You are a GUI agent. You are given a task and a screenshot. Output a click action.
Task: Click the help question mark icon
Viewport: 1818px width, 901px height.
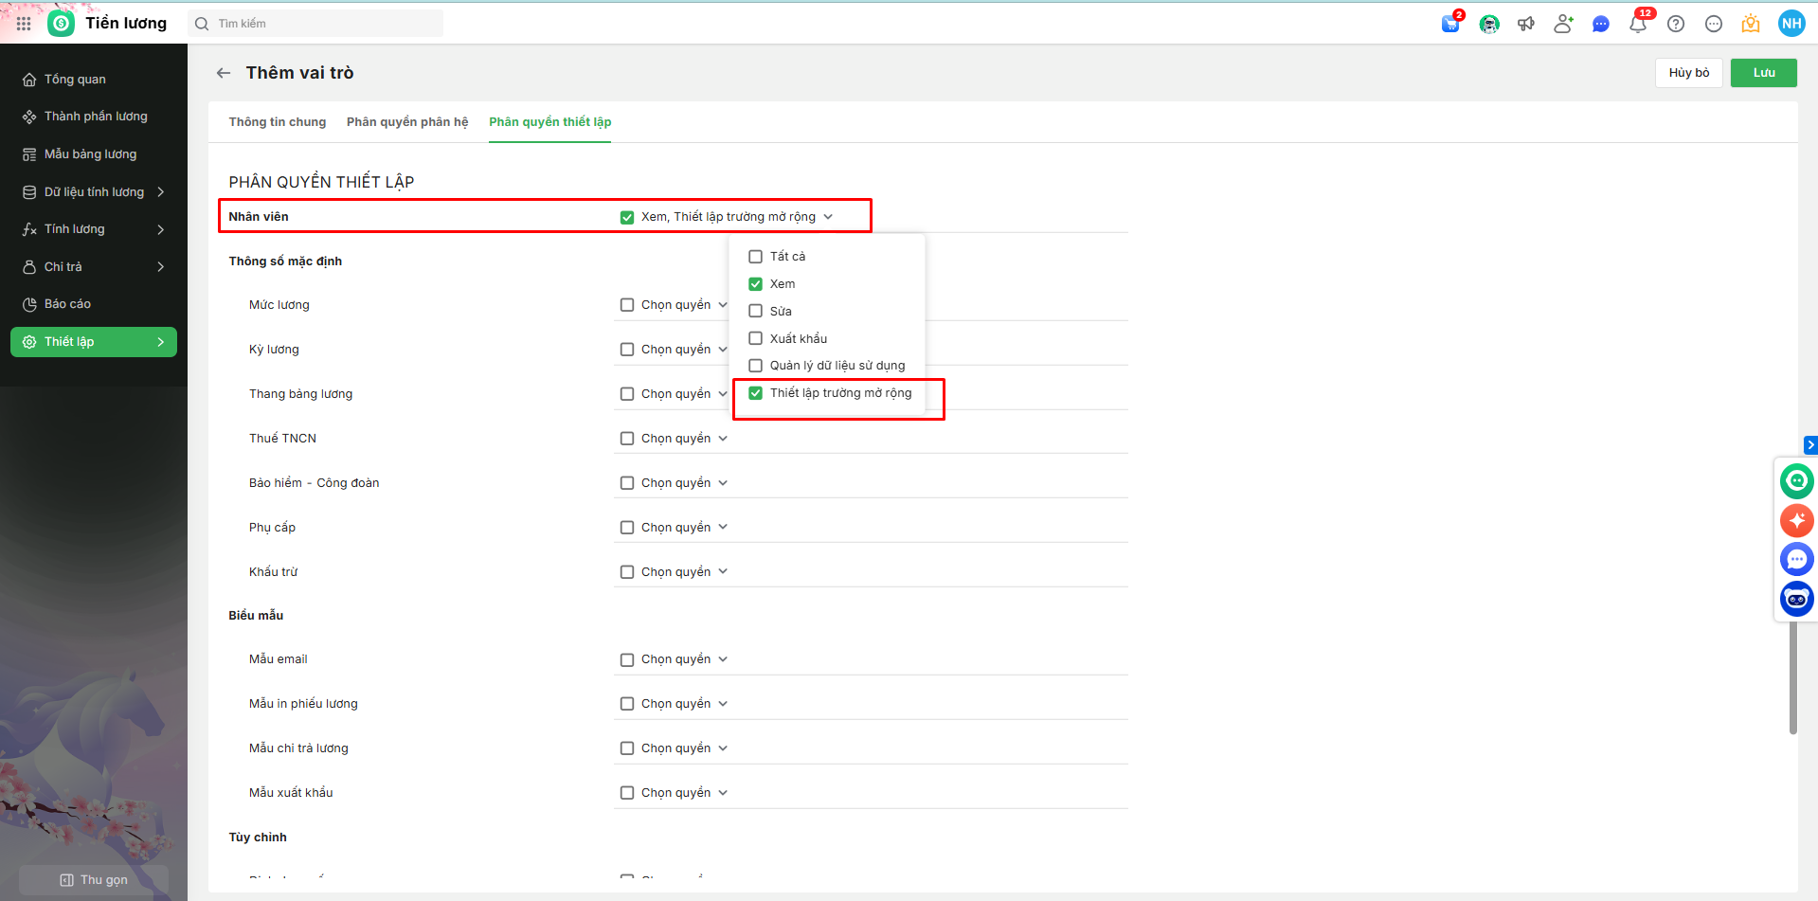(x=1676, y=24)
